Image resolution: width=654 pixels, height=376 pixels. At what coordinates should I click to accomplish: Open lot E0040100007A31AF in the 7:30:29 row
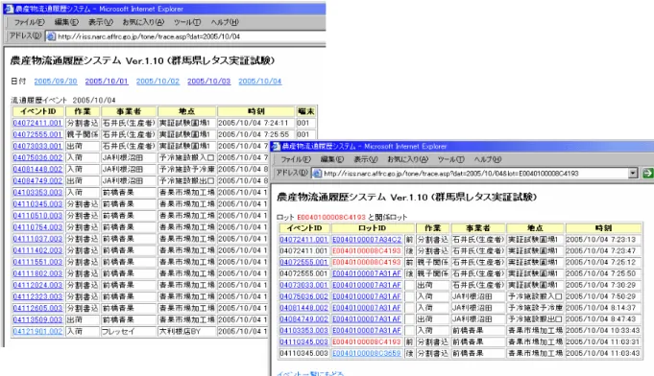coord(367,285)
